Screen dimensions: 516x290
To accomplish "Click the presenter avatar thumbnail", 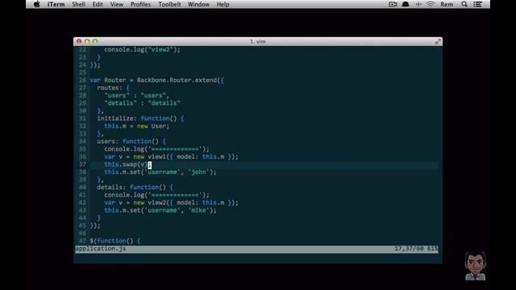I will 475,266.
